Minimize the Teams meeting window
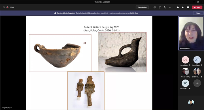The image size is (204, 110). [x=194, y=2]
